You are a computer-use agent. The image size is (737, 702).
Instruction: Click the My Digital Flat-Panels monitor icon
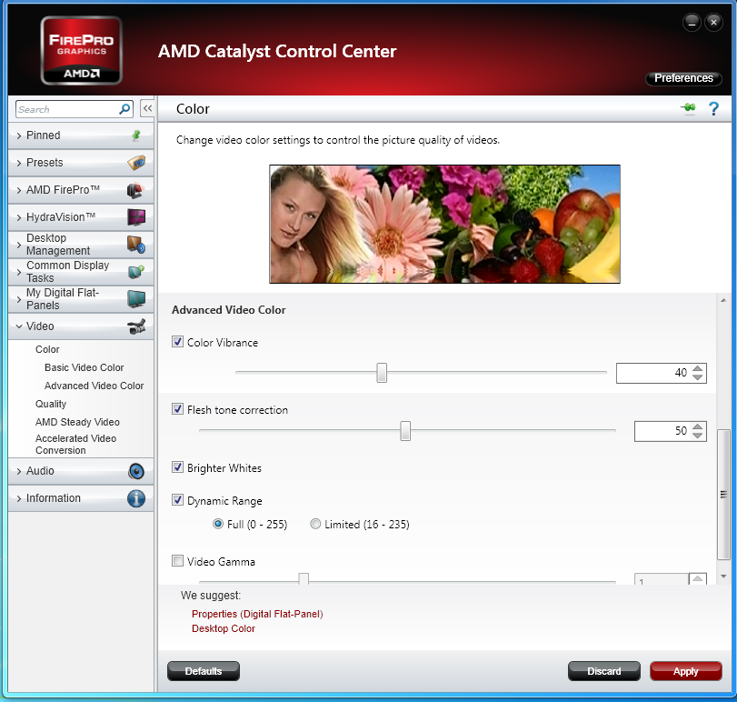click(x=136, y=299)
